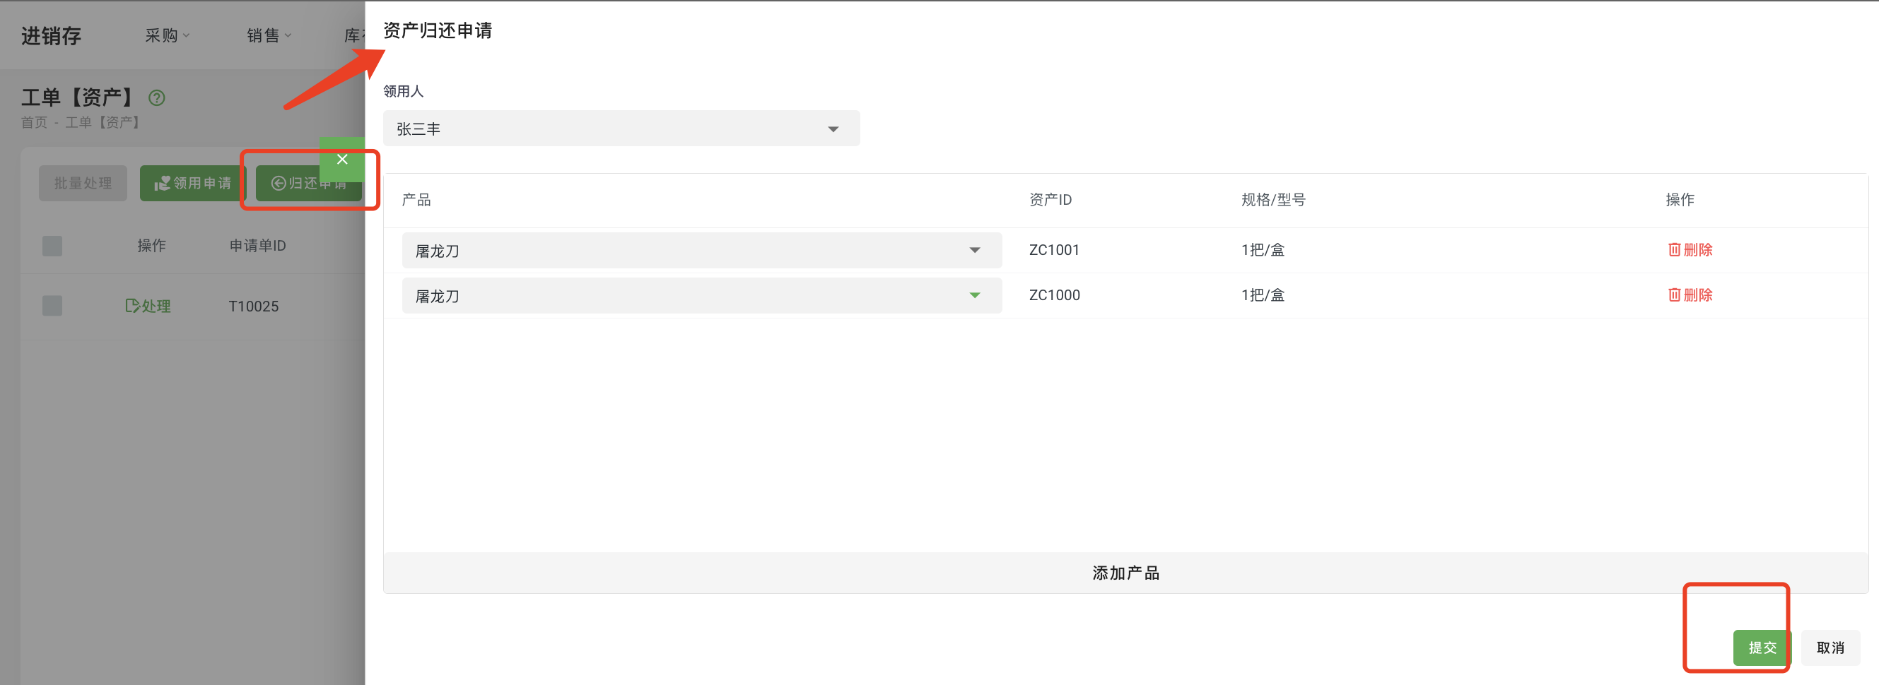Click the application ID T10025
The width and height of the screenshot is (1879, 685).
pos(252,306)
